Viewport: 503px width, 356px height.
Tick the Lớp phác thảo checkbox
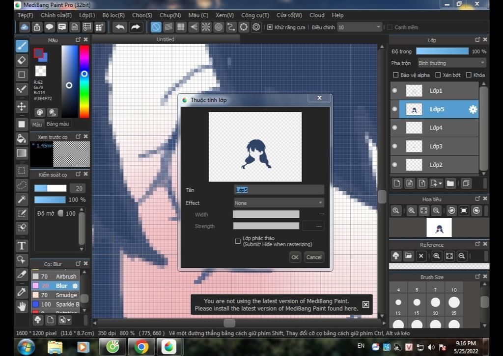[238, 241]
